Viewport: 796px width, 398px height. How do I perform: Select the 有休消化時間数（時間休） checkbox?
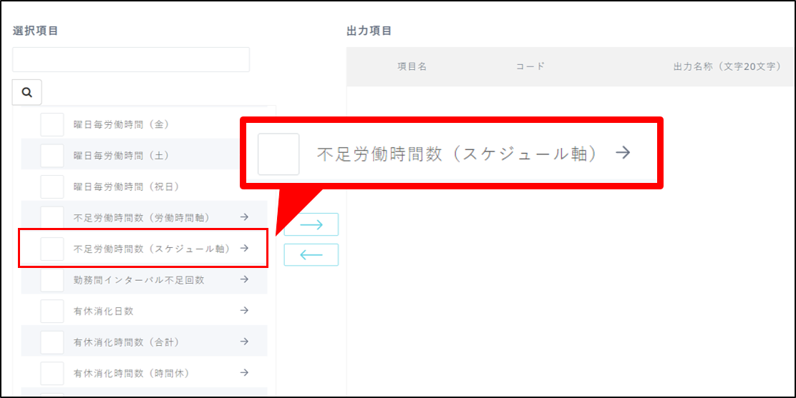click(52, 373)
